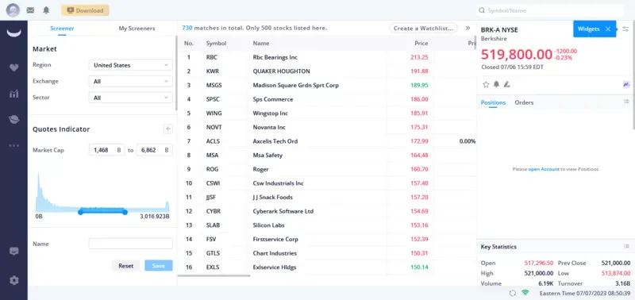This screenshot has height=300, width=635.
Task: Click the screener Name input field
Action: point(130,244)
